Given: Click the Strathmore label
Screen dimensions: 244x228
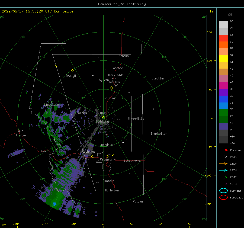Looking at the screenshot, I should 132,160.
